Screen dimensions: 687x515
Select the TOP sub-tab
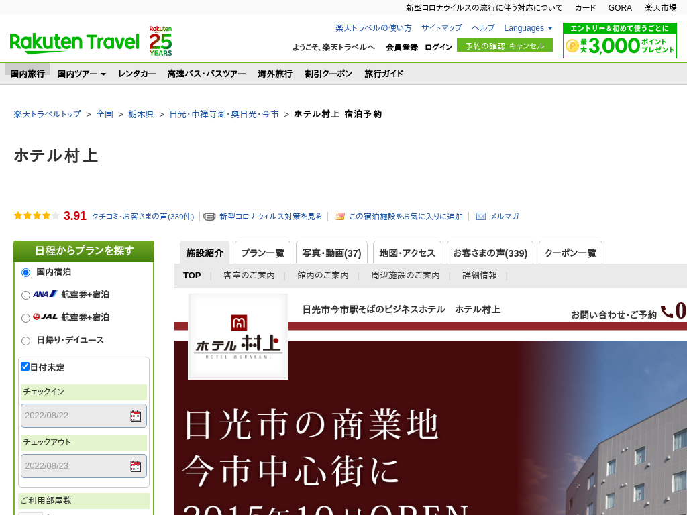[192, 276]
